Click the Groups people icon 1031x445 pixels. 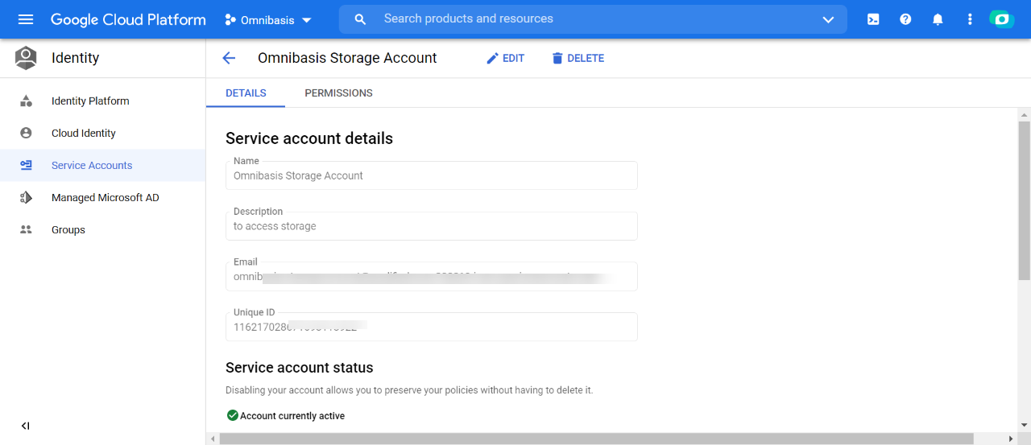click(x=26, y=229)
